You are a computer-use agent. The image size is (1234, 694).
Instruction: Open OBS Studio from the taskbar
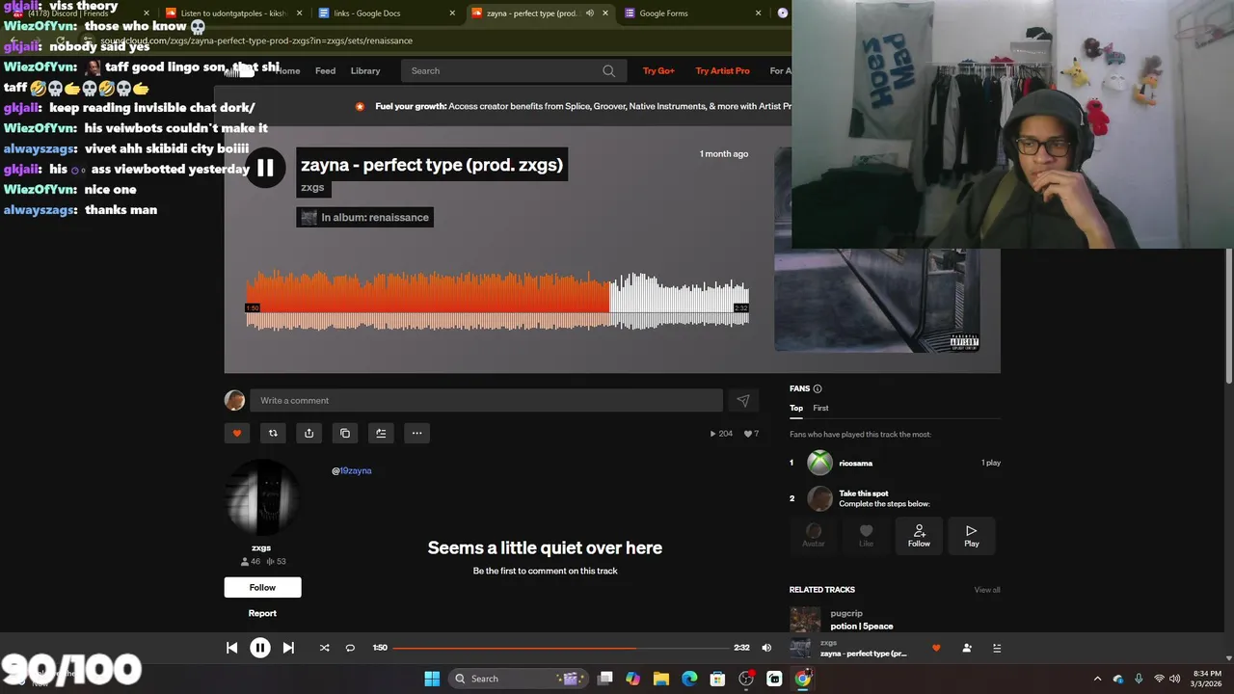(746, 679)
